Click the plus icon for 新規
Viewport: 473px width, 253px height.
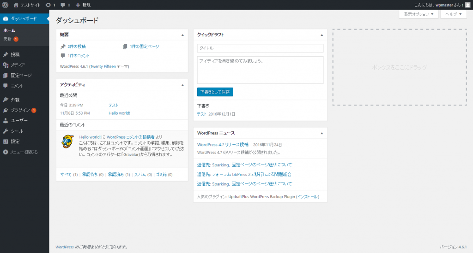(78, 5)
